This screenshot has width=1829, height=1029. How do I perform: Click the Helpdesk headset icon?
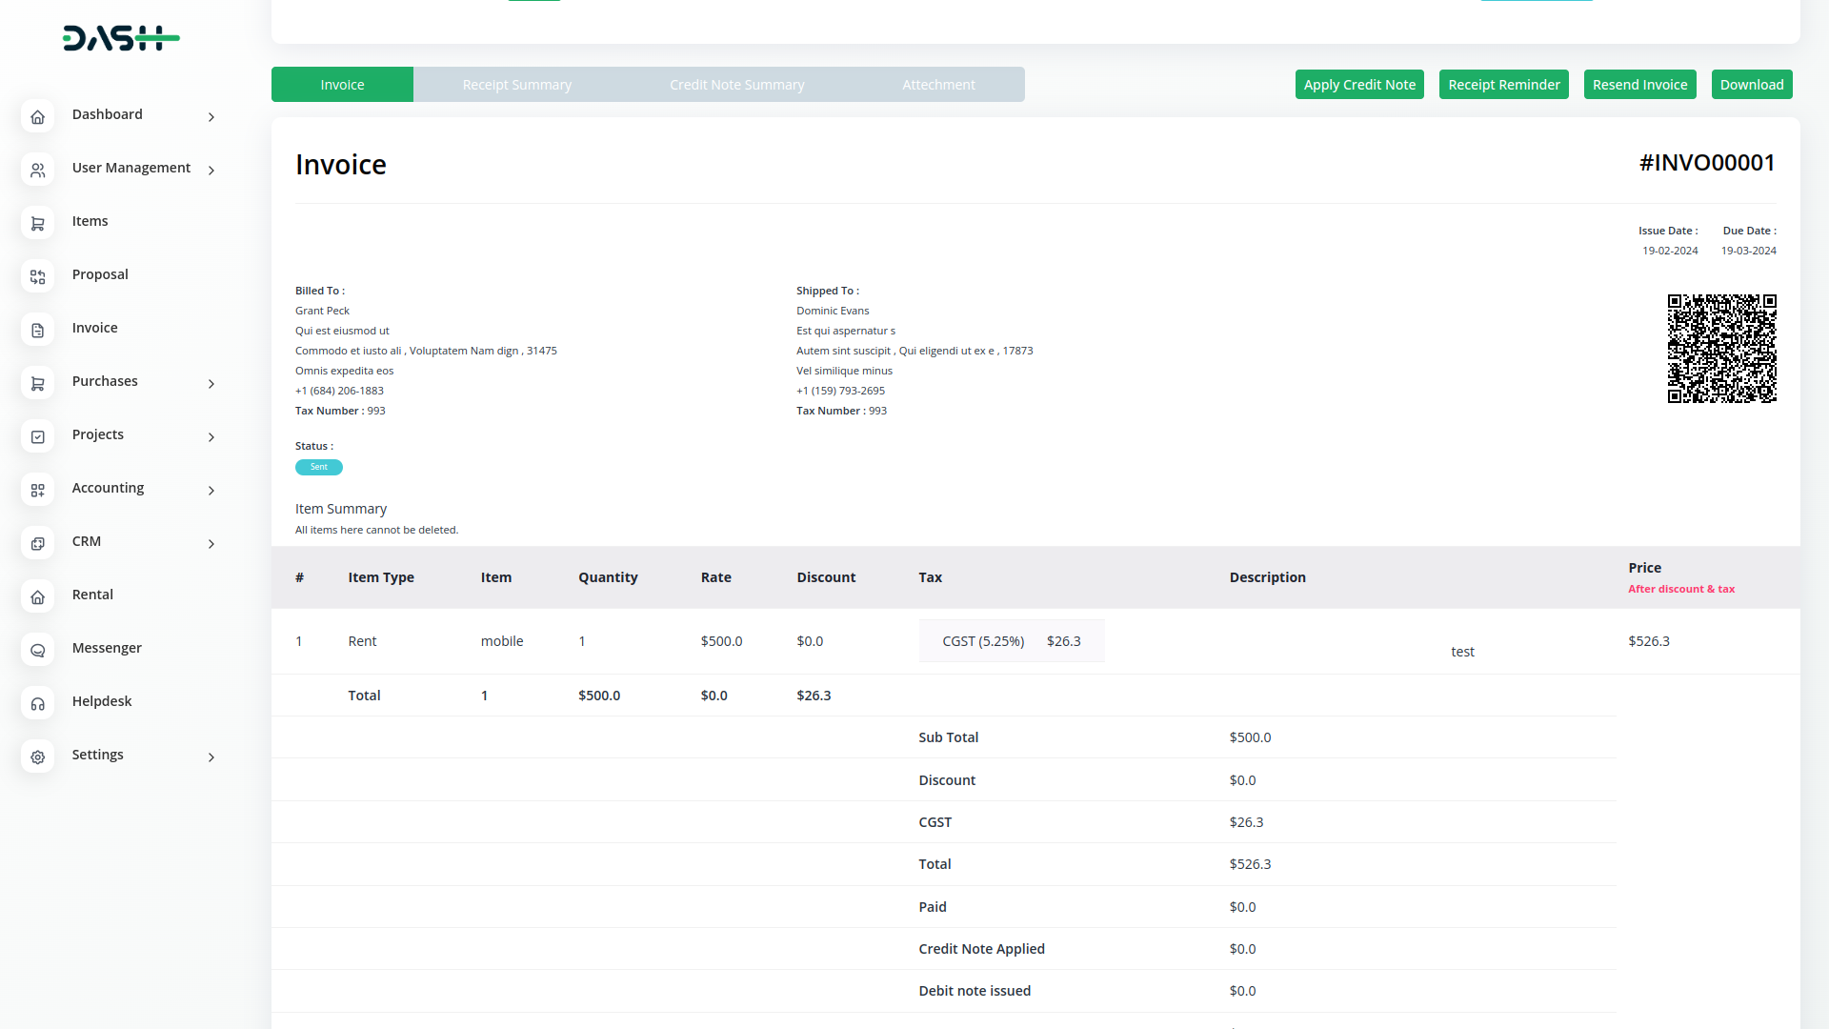37,703
